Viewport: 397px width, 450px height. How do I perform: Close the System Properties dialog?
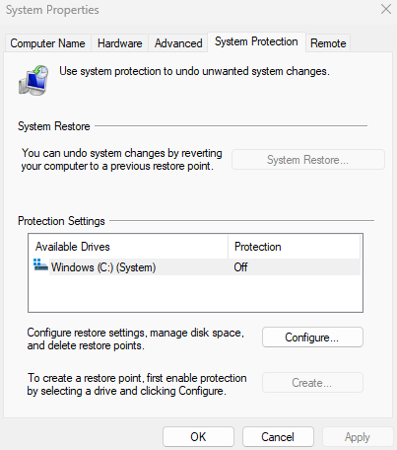pos(386,9)
